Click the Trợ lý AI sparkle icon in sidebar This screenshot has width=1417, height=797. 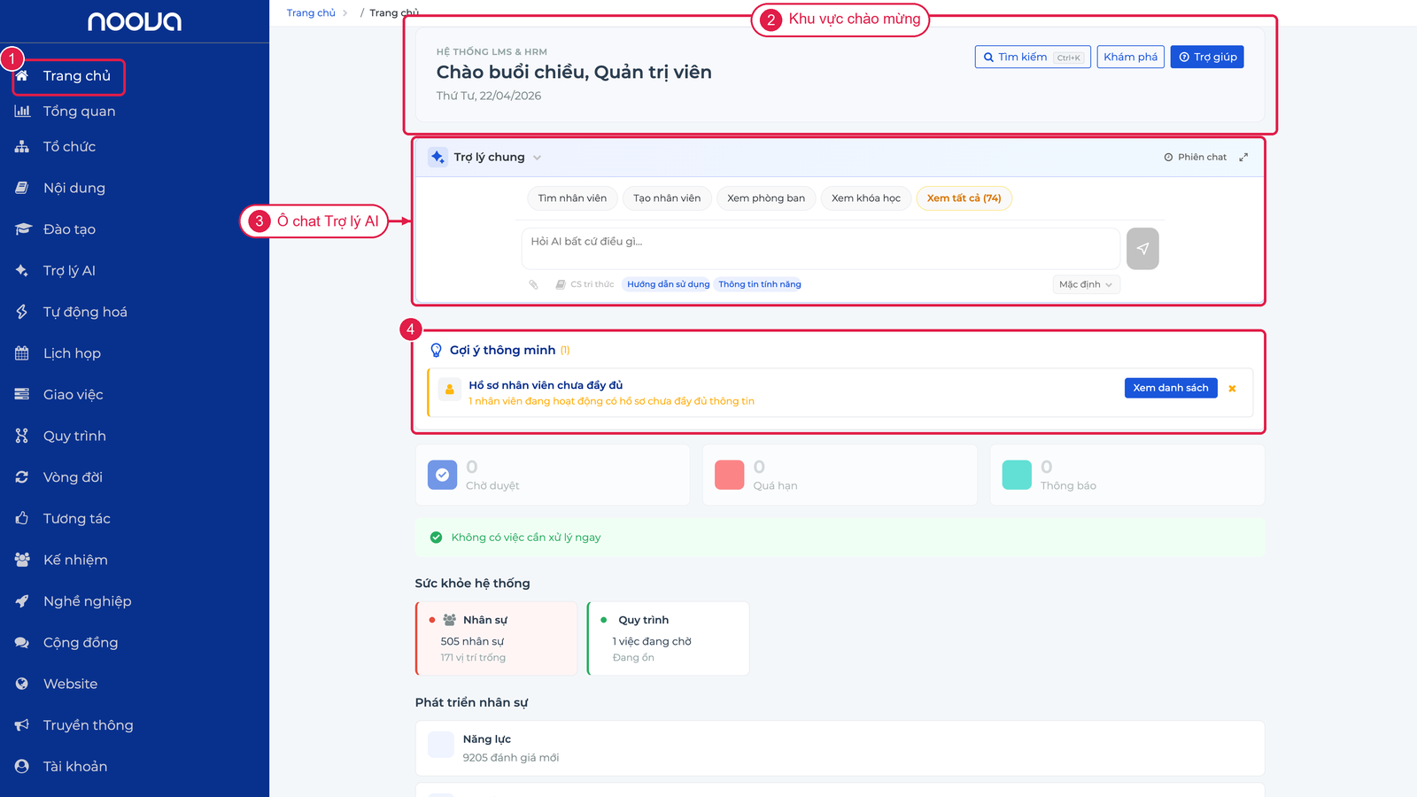pos(22,270)
